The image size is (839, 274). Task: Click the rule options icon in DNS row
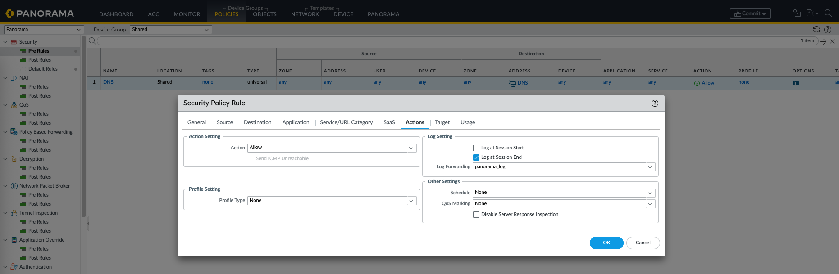click(796, 83)
